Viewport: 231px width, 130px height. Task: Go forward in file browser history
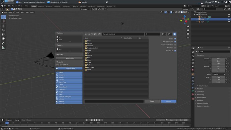coord(89,34)
